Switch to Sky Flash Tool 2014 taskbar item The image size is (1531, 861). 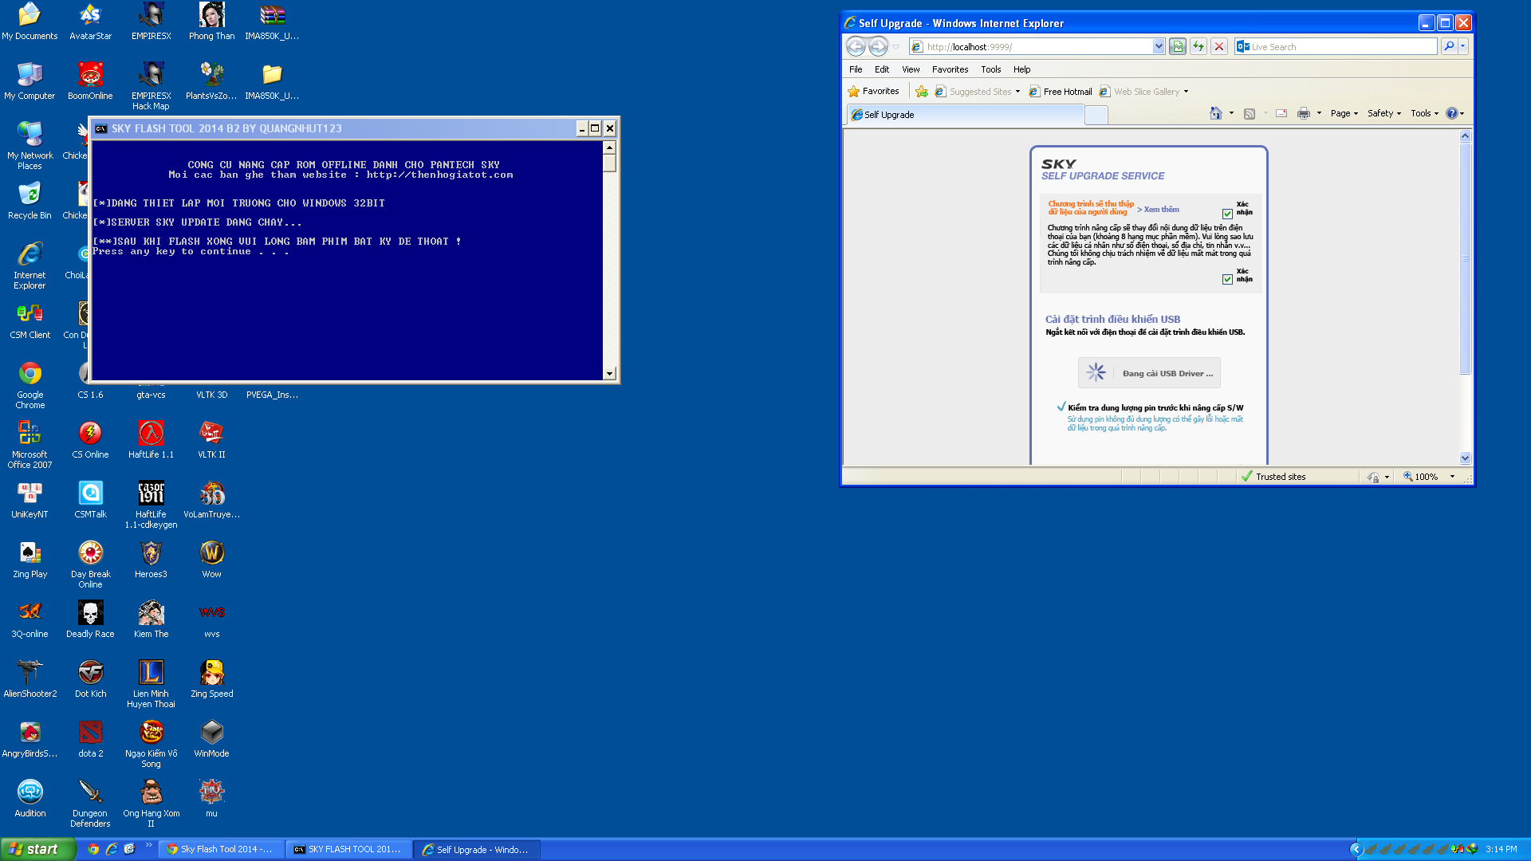220,849
